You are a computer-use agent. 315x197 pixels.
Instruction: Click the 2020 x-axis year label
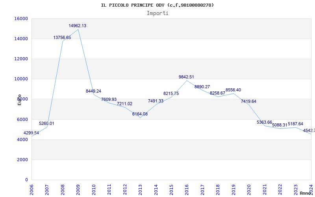click(249, 189)
